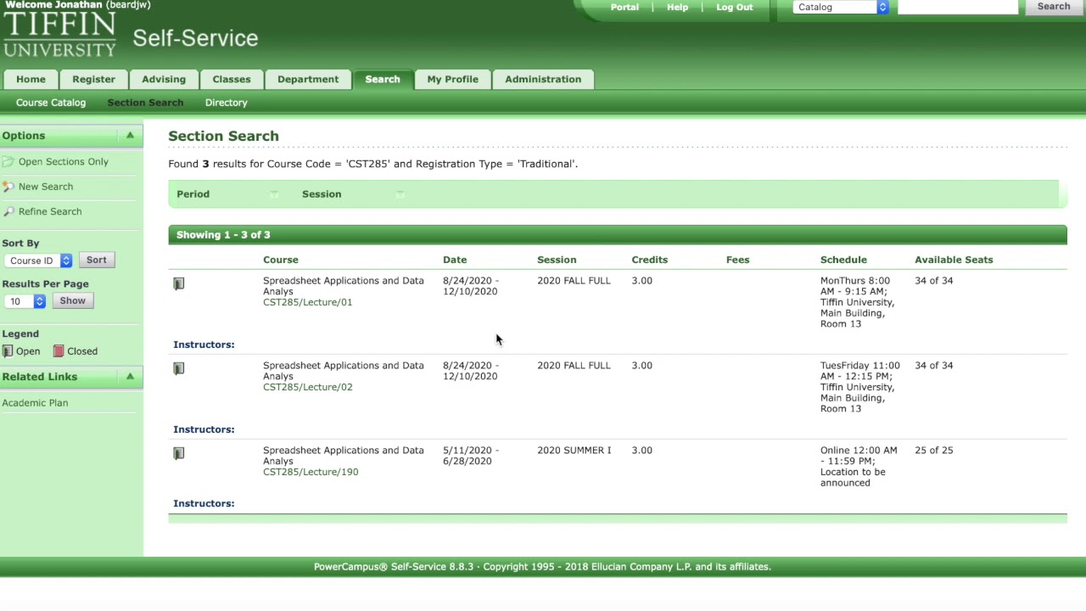
Task: Click the Credits column header
Action: 650,260
